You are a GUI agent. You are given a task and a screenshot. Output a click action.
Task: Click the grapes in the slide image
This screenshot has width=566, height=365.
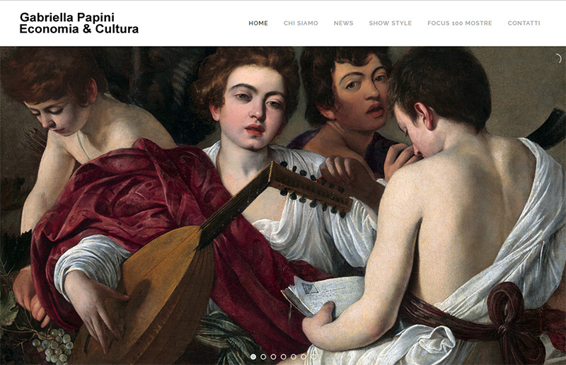[54, 345]
